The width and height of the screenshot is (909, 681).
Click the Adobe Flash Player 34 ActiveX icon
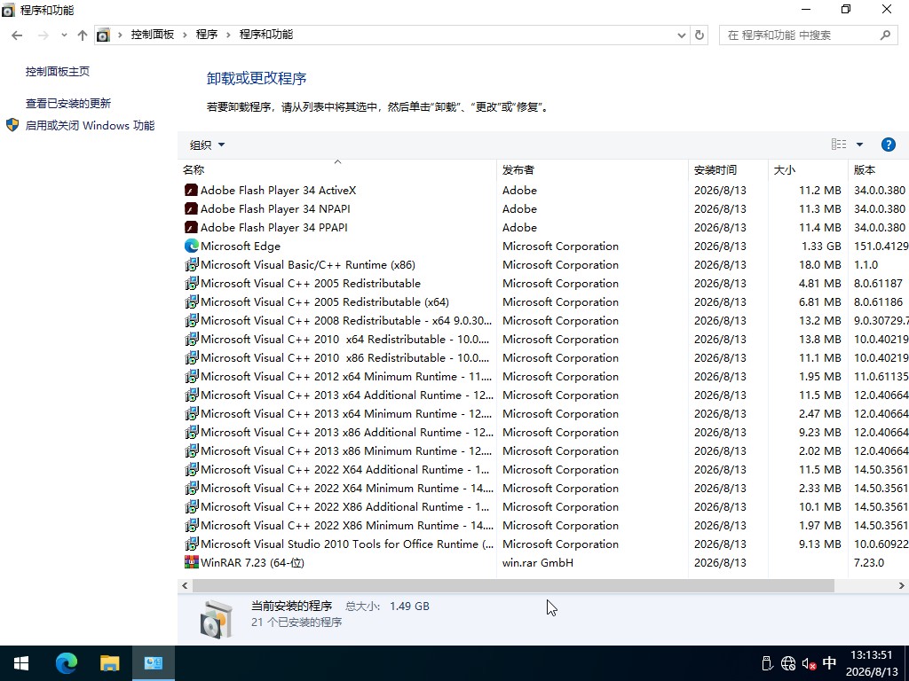tap(191, 190)
